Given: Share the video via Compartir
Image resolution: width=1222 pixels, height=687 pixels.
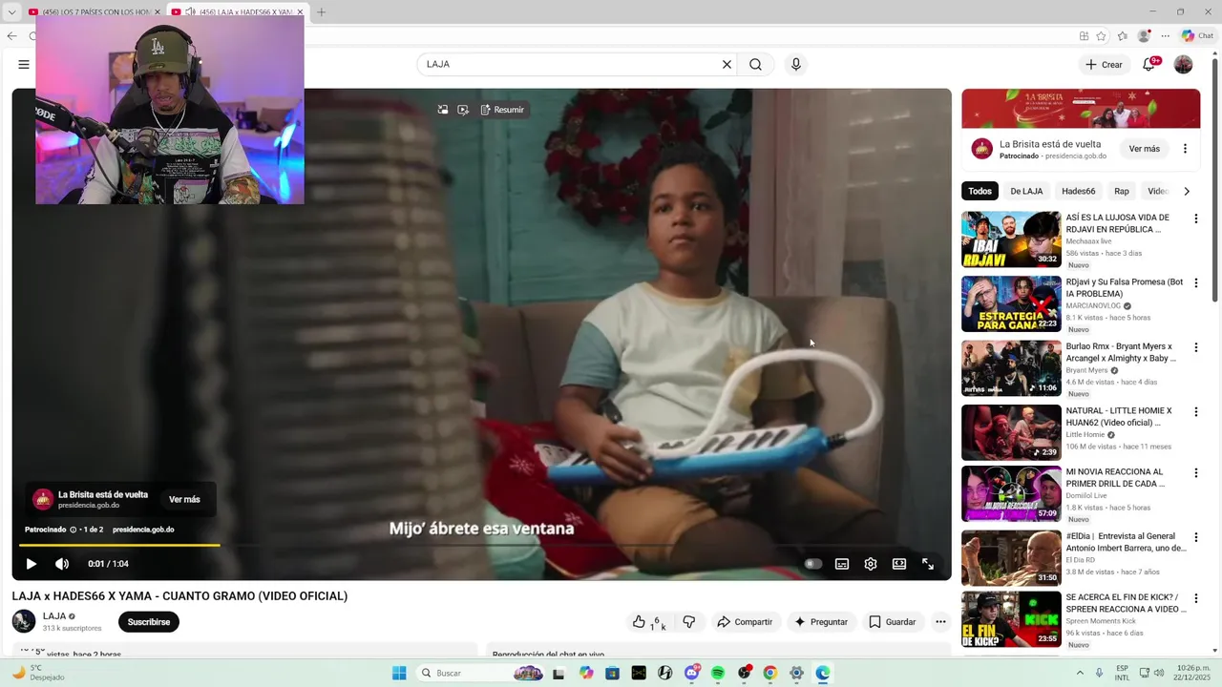Looking at the screenshot, I should point(745,622).
